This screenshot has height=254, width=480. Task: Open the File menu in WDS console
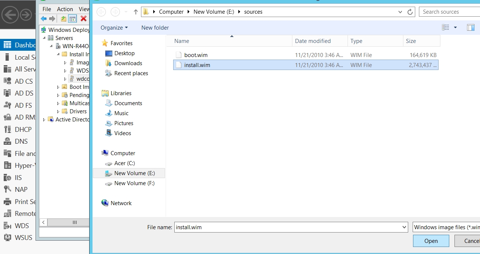(47, 9)
